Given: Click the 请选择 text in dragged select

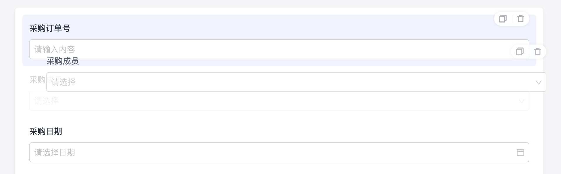Looking at the screenshot, I should point(63,82).
